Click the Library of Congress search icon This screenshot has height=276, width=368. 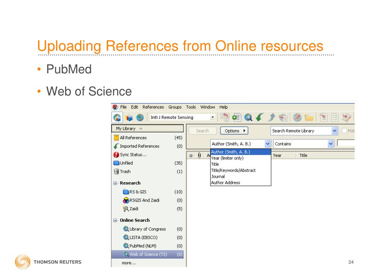click(x=126, y=229)
